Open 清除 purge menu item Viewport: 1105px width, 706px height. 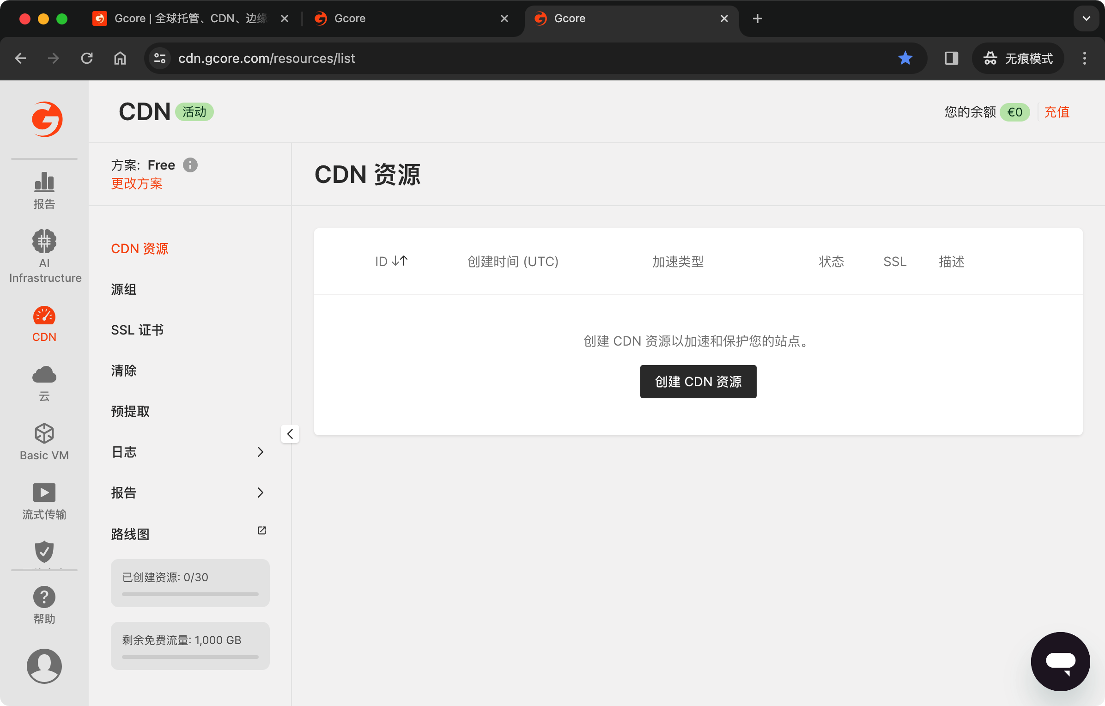[124, 371]
